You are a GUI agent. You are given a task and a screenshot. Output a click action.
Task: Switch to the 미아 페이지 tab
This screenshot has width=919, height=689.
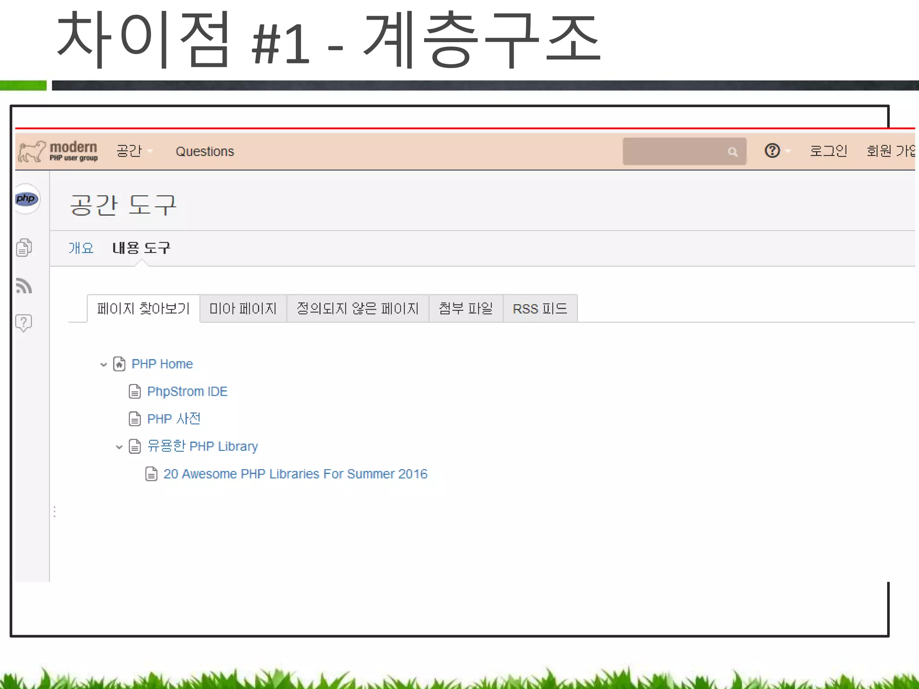(x=243, y=309)
